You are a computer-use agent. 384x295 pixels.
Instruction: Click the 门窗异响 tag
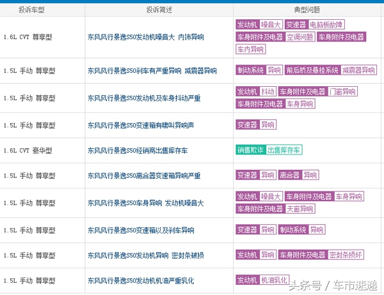342,92
